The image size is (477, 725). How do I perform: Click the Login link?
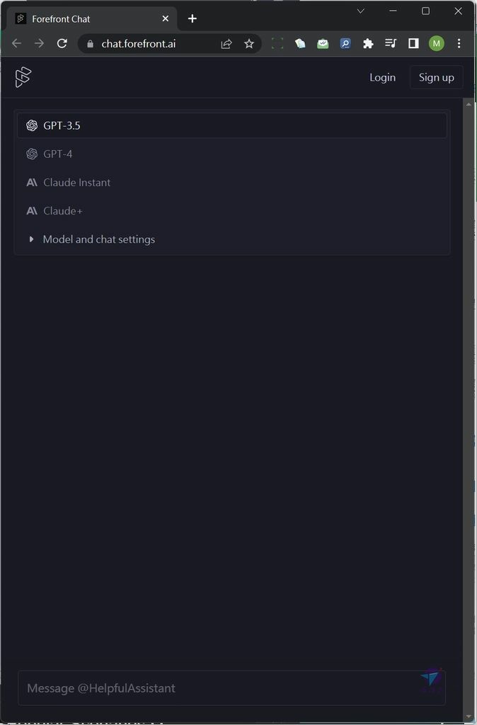click(382, 77)
